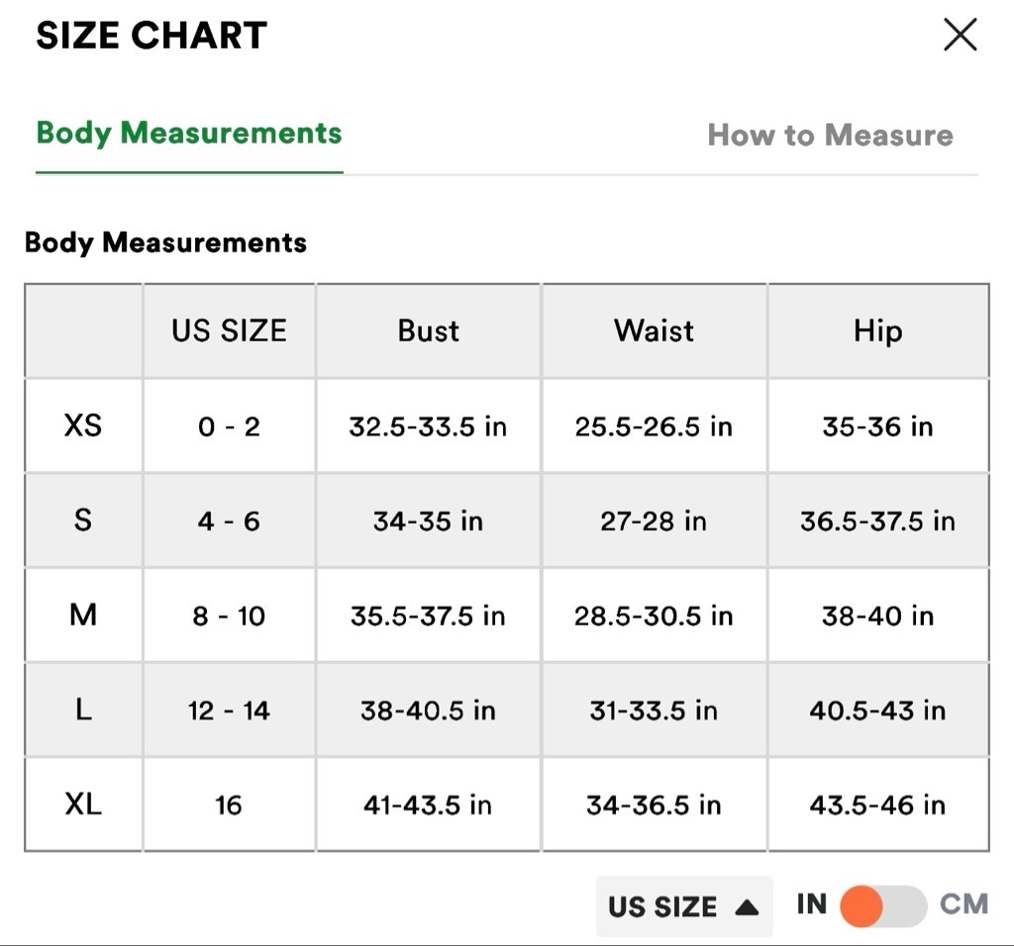Click the Hip column header
Viewport: 1014px width, 946px height.
(878, 331)
